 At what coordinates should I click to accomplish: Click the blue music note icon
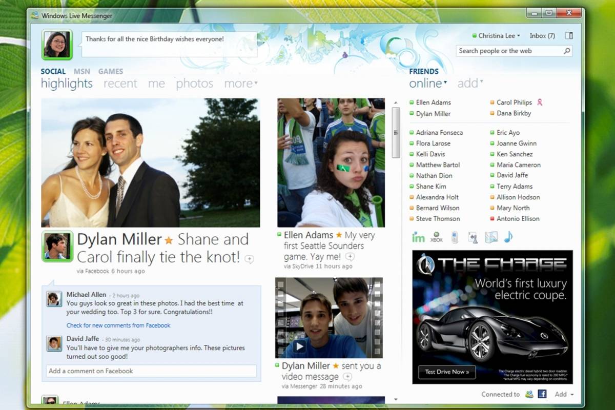[x=508, y=237]
